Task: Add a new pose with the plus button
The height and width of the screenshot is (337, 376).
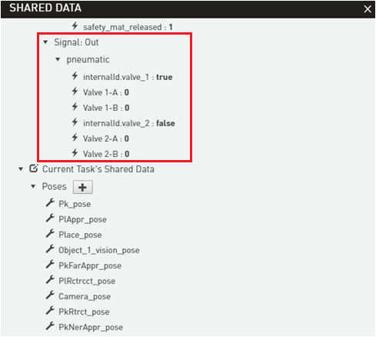Action: coord(83,187)
